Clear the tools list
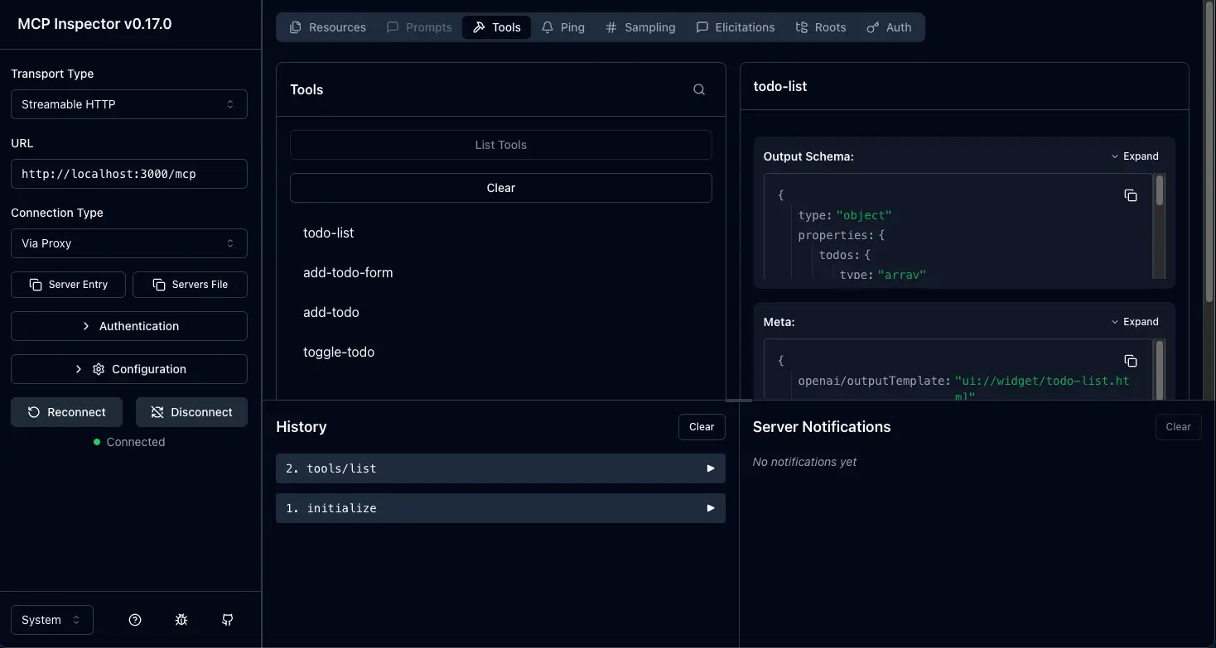Viewport: 1216px width, 648px height. (x=501, y=188)
